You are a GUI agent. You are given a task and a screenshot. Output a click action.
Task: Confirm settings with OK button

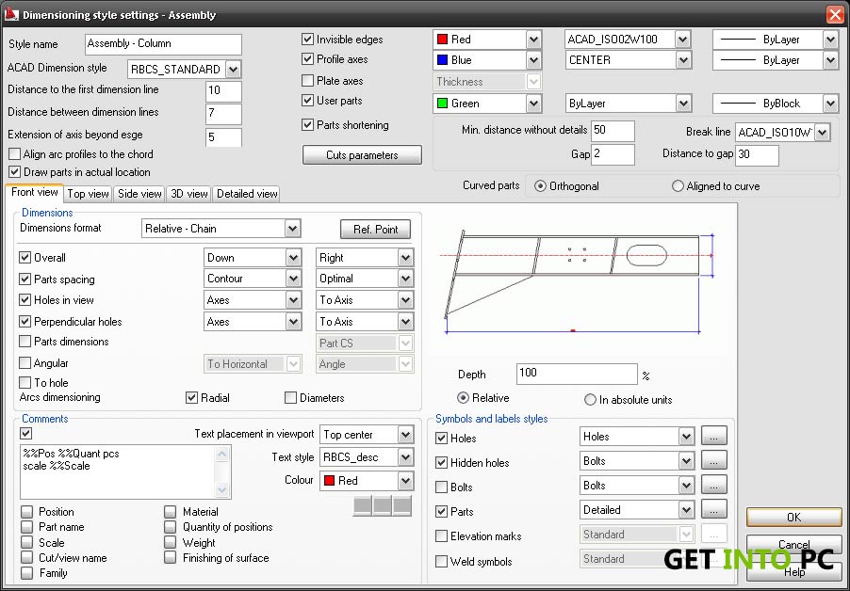click(793, 518)
